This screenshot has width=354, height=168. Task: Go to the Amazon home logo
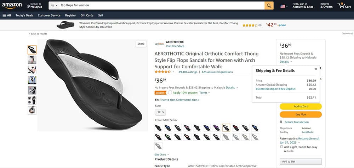[x=12, y=6]
